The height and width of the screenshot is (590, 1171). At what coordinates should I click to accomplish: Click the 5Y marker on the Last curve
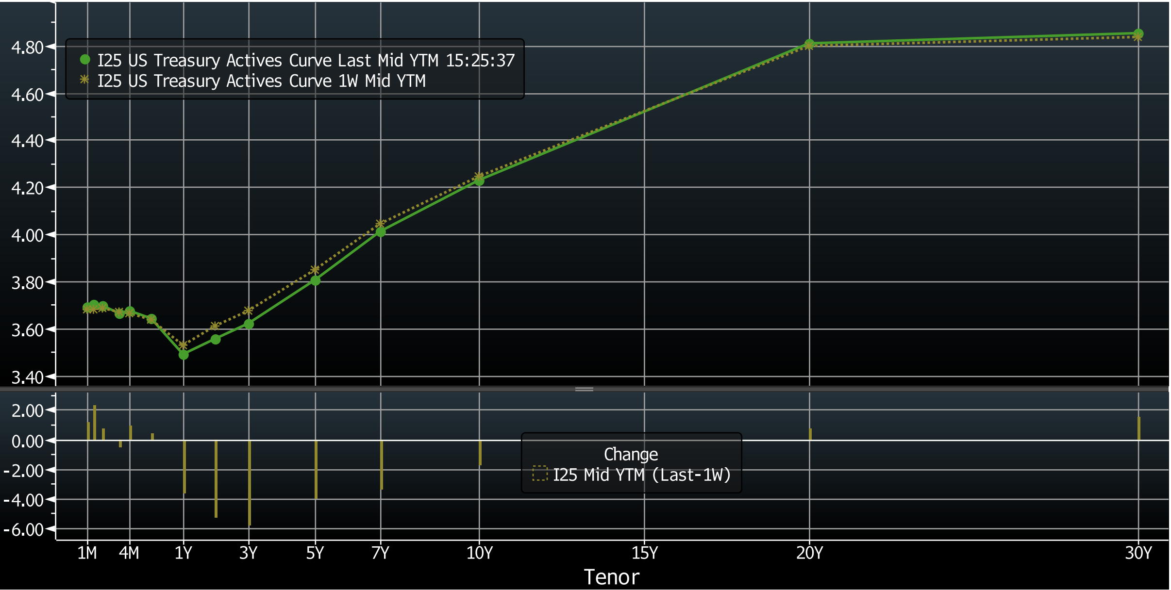click(x=316, y=280)
